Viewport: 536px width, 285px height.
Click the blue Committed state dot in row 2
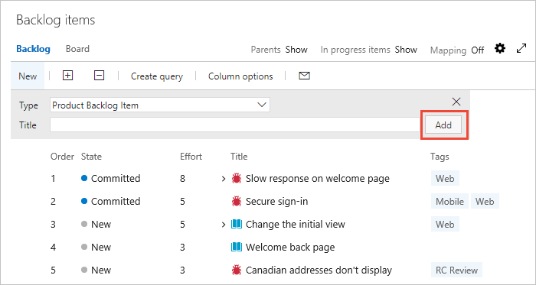pos(84,201)
